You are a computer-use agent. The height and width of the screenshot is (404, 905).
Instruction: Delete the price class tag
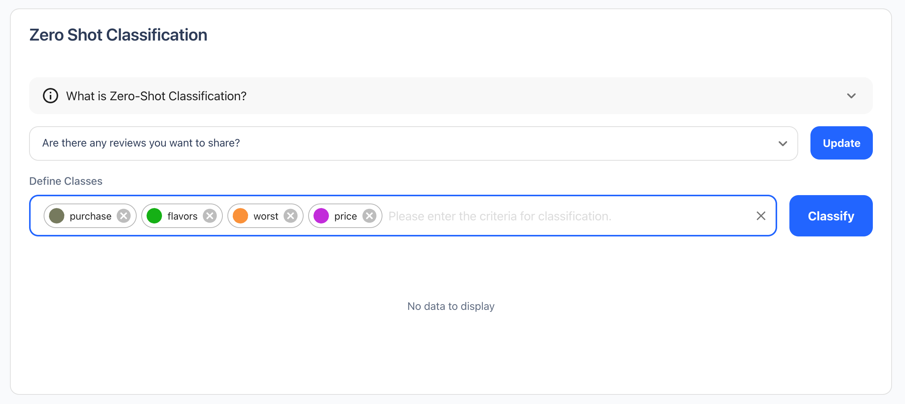point(369,216)
